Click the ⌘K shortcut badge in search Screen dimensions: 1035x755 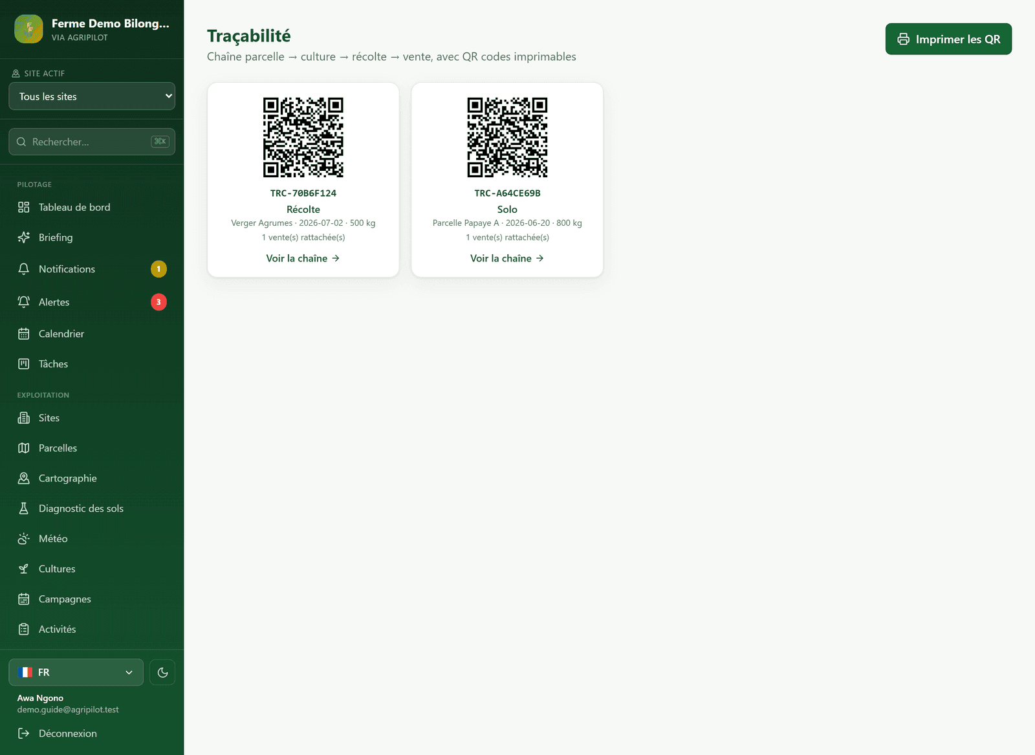click(160, 142)
